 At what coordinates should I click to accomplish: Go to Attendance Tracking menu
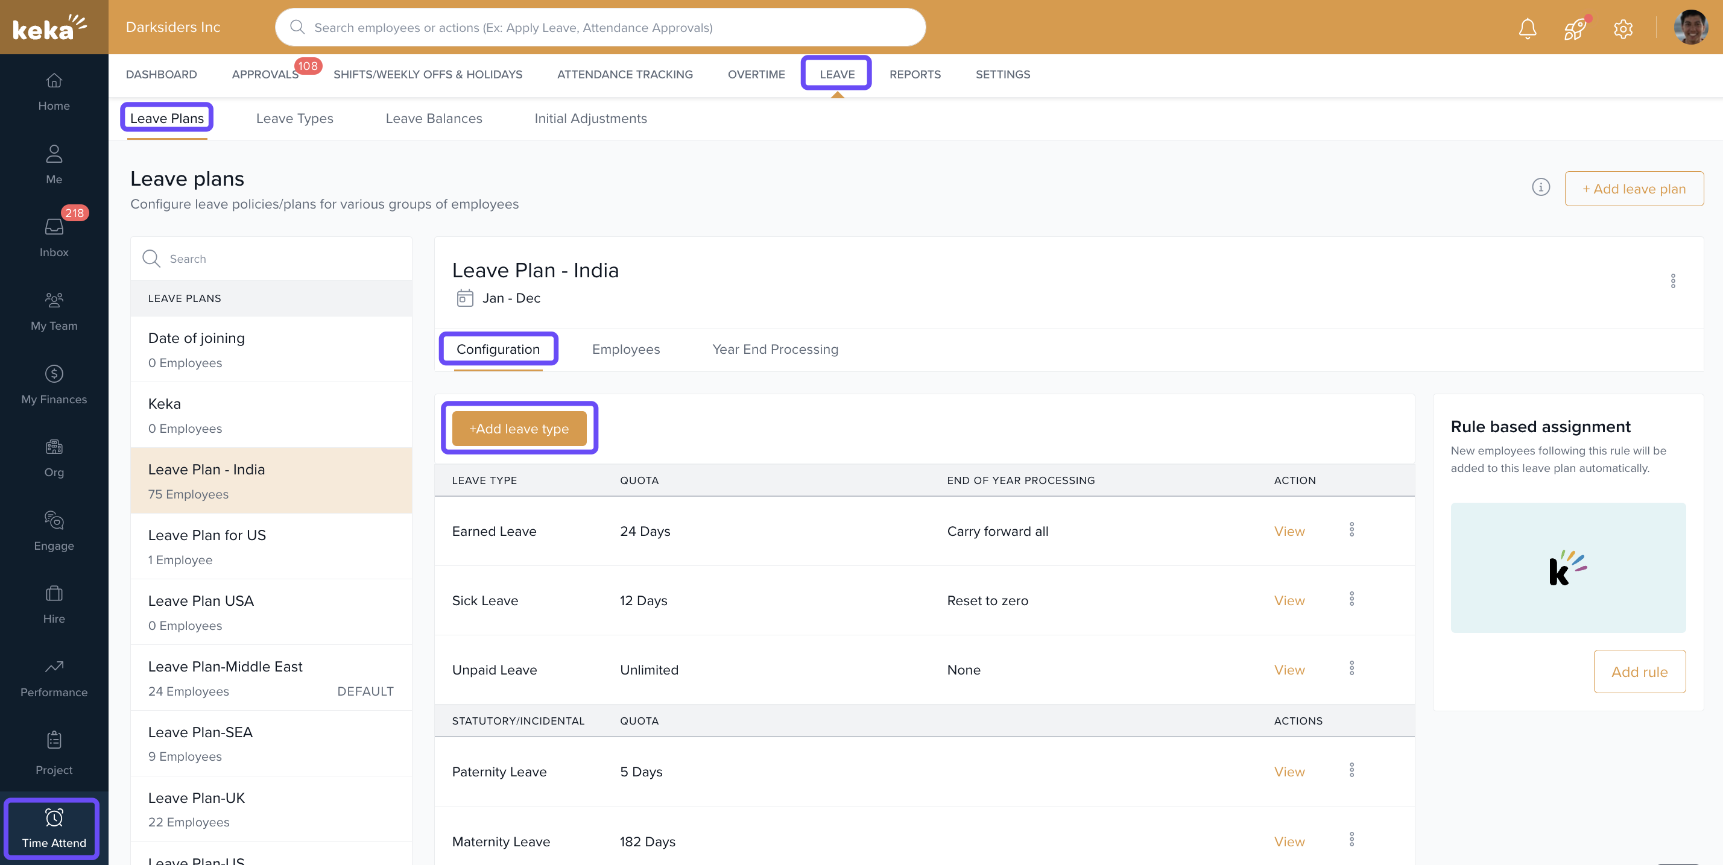pos(624,74)
